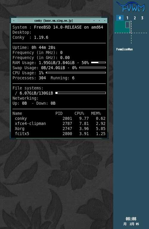Click the RAM value 1.95GiB/3.84GiB
Image resolution: width=149 pixels, height=229 pixels.
(57, 63)
